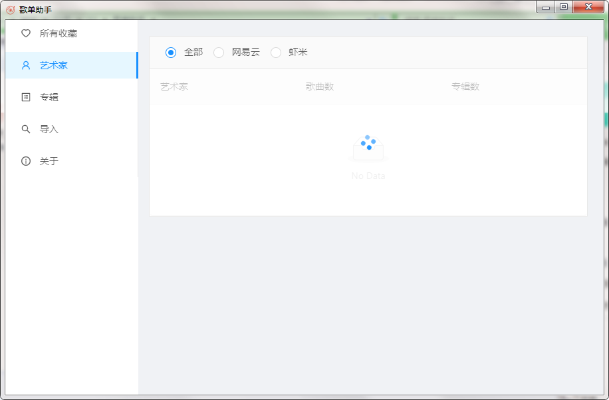
Task: Click the No Data placeholder in table
Action: click(368, 176)
